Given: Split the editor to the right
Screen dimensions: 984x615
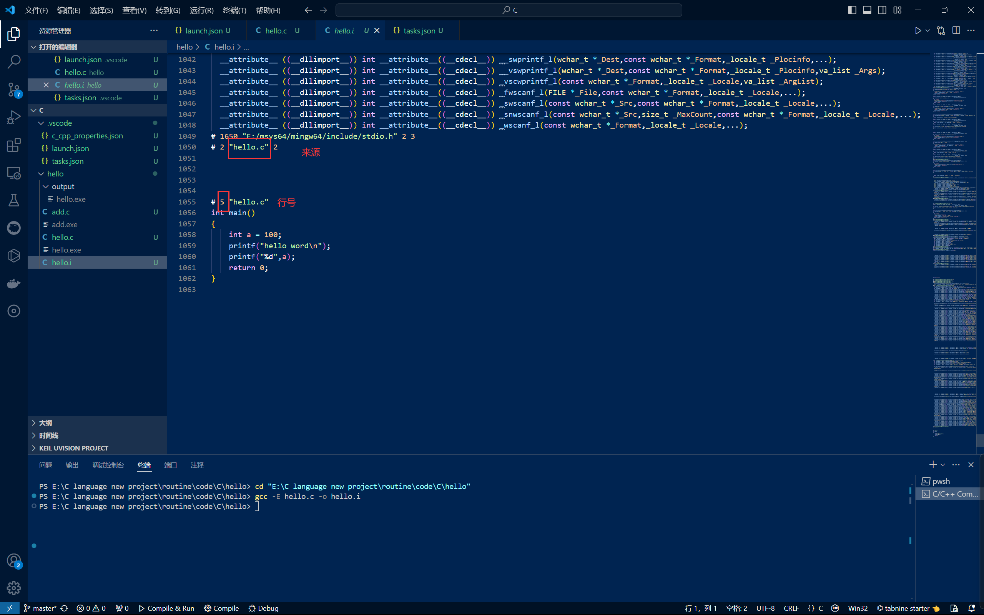Looking at the screenshot, I should point(956,30).
